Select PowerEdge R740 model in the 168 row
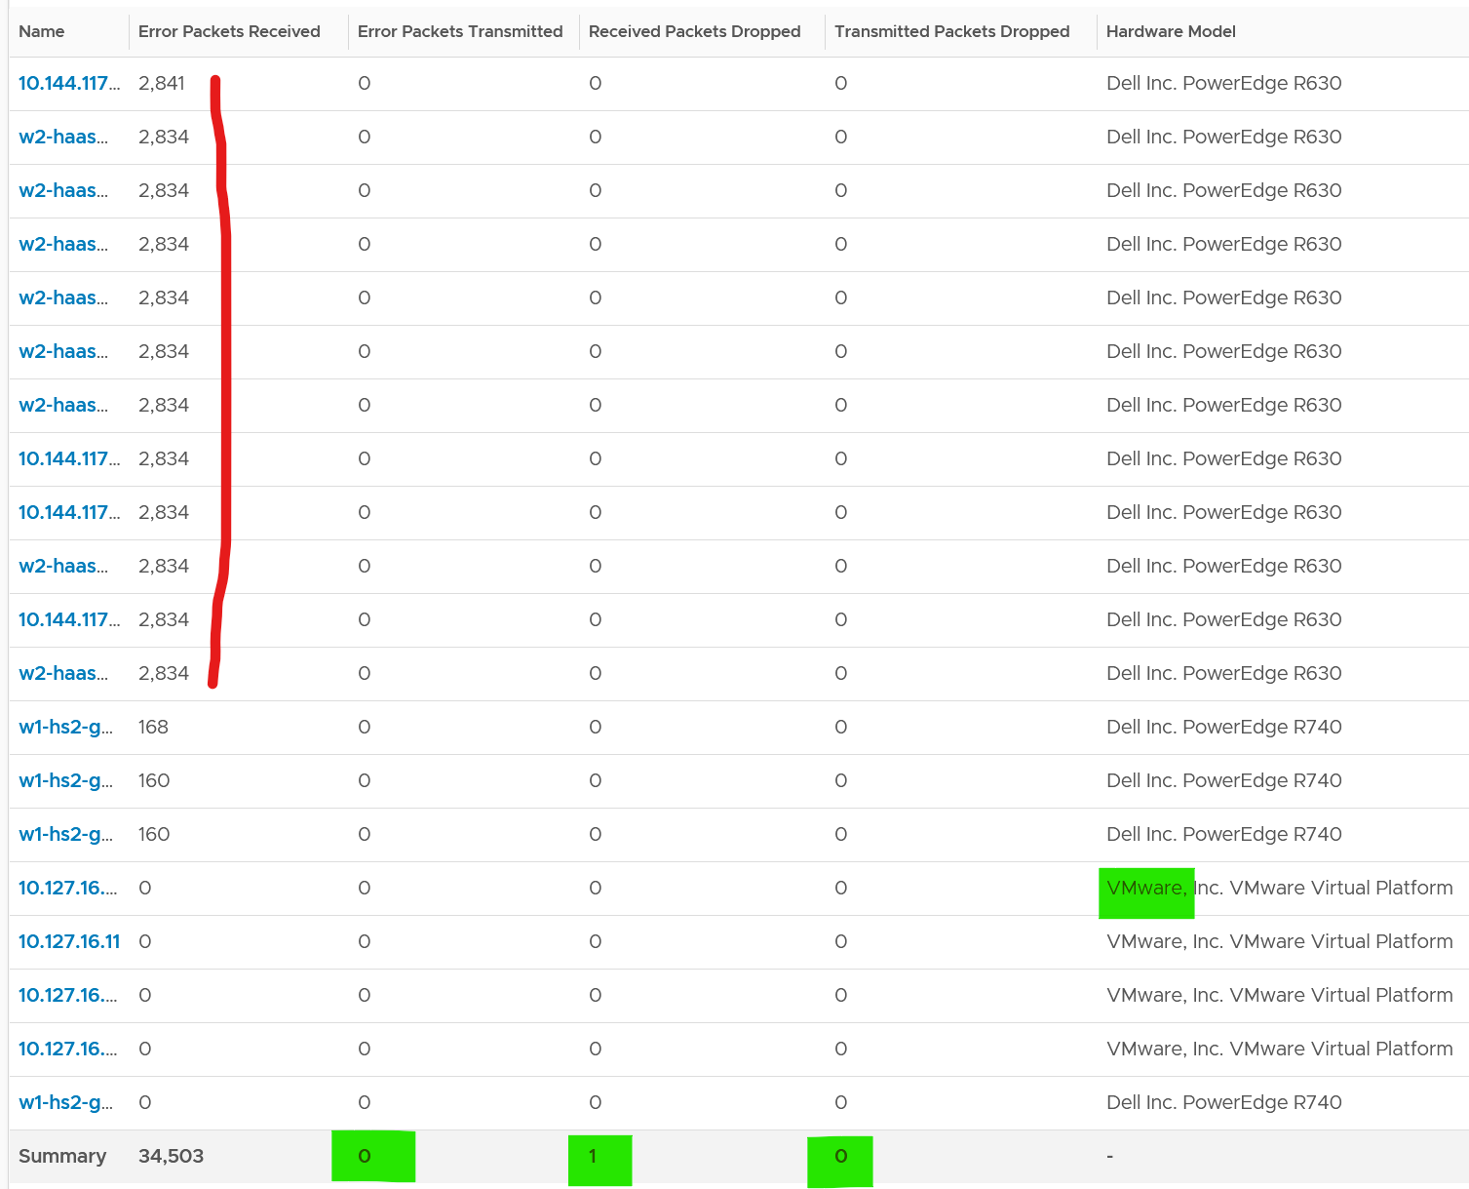Image resolution: width=1469 pixels, height=1189 pixels. point(1224,727)
